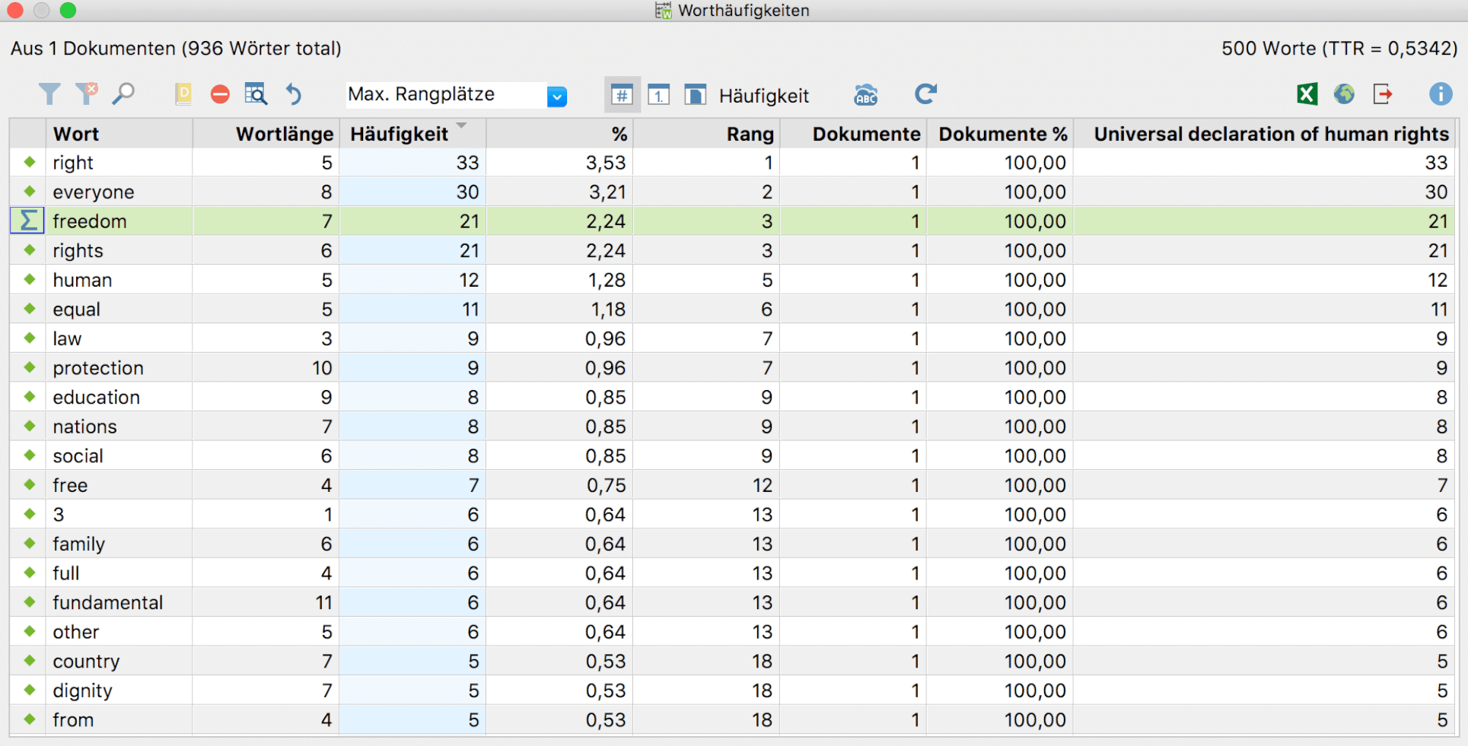
Task: Click the green diamond beside 'everyone'
Action: click(30, 192)
